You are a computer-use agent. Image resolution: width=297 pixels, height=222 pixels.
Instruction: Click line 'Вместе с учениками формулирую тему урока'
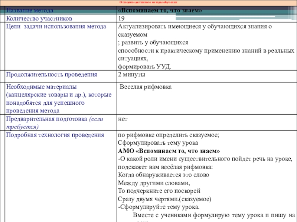tap(198, 215)
